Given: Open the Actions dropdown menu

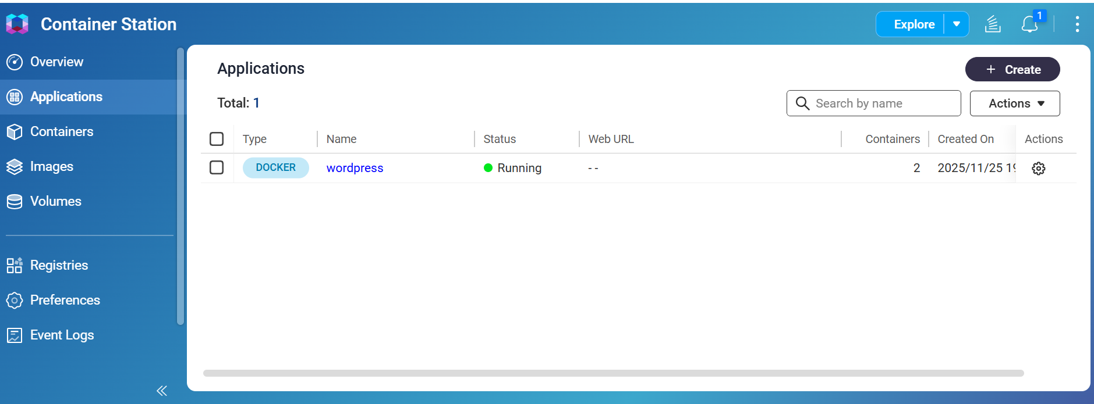Looking at the screenshot, I should tap(1014, 103).
